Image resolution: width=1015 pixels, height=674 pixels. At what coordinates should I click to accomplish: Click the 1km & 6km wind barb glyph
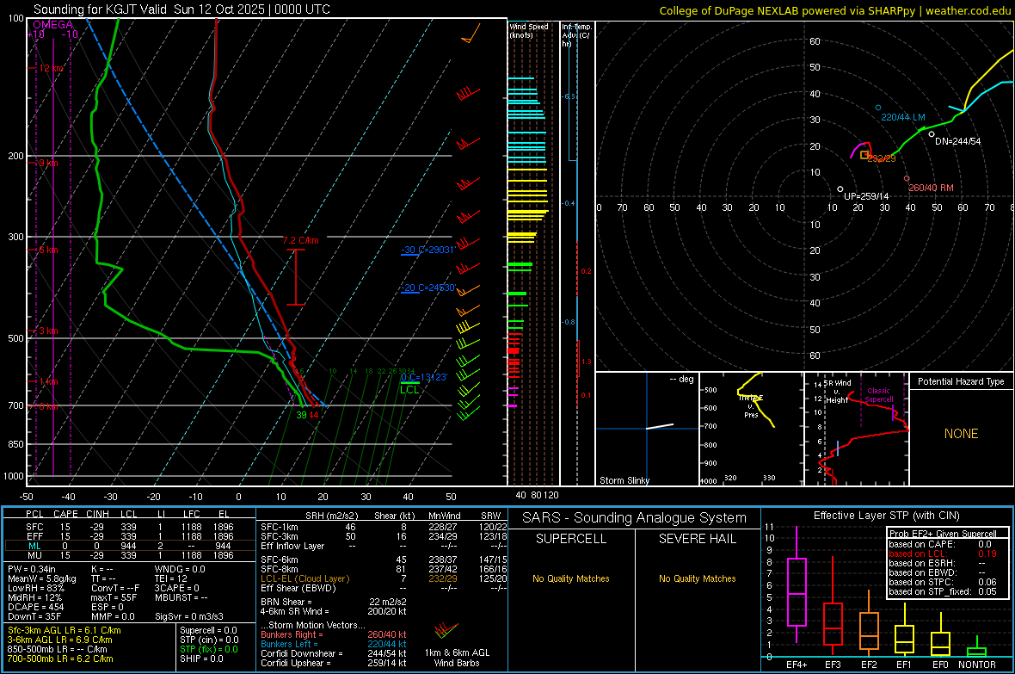coord(446,630)
